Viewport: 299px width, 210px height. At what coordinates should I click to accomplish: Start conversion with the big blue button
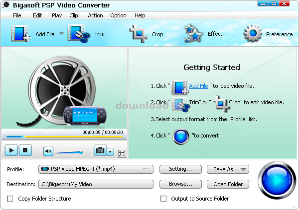pyautogui.click(x=277, y=180)
